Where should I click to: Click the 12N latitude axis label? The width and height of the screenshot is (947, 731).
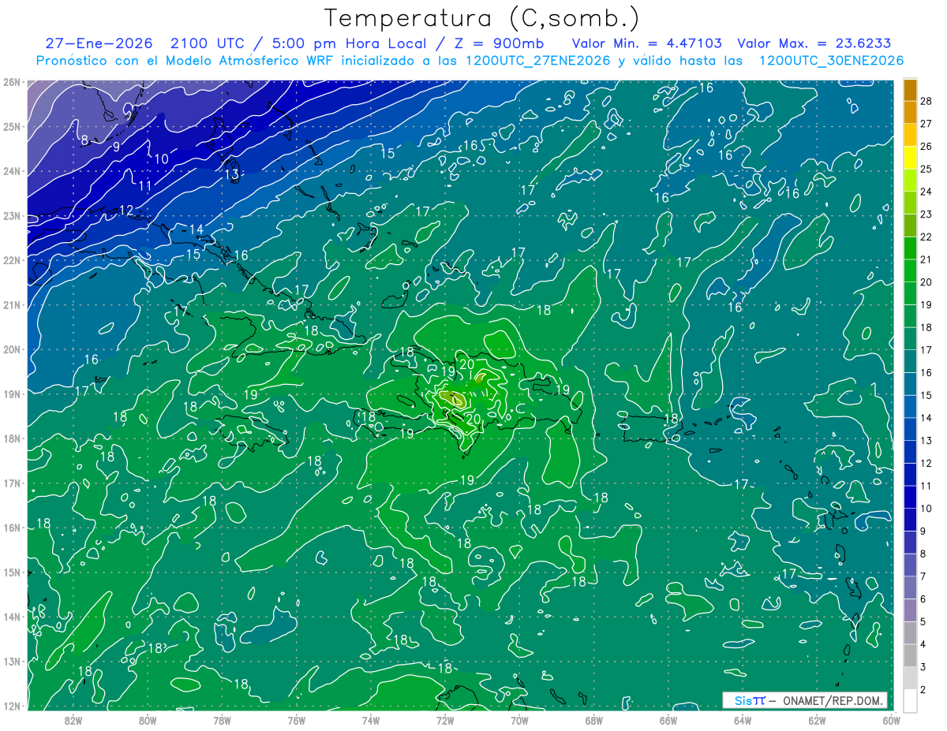11,705
